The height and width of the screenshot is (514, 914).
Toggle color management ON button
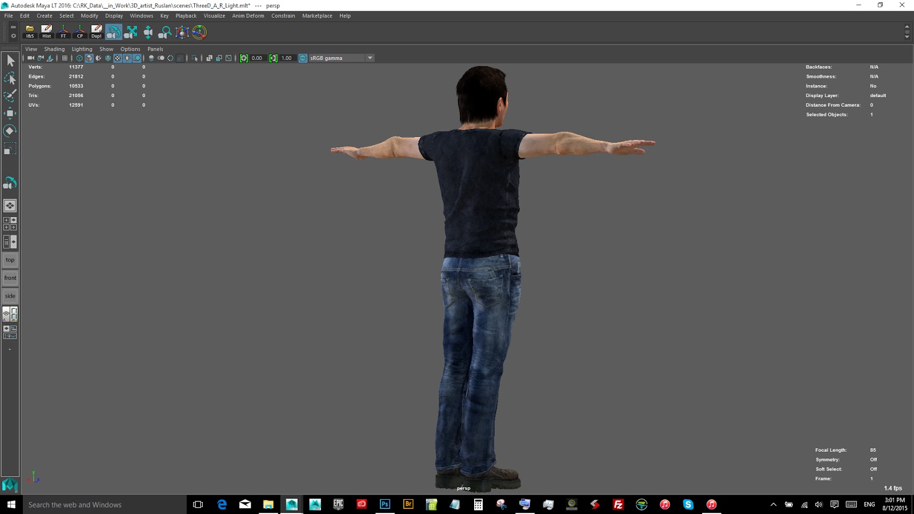pos(303,58)
